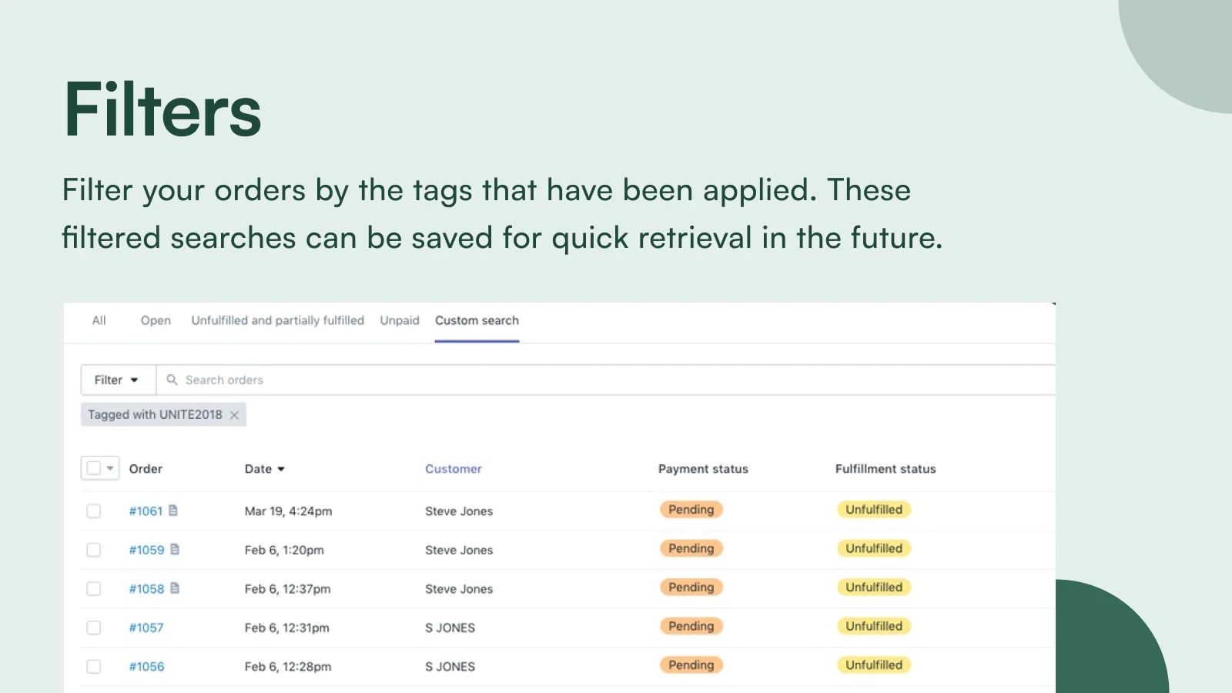Expand the bulk select dropdown arrow

[110, 468]
